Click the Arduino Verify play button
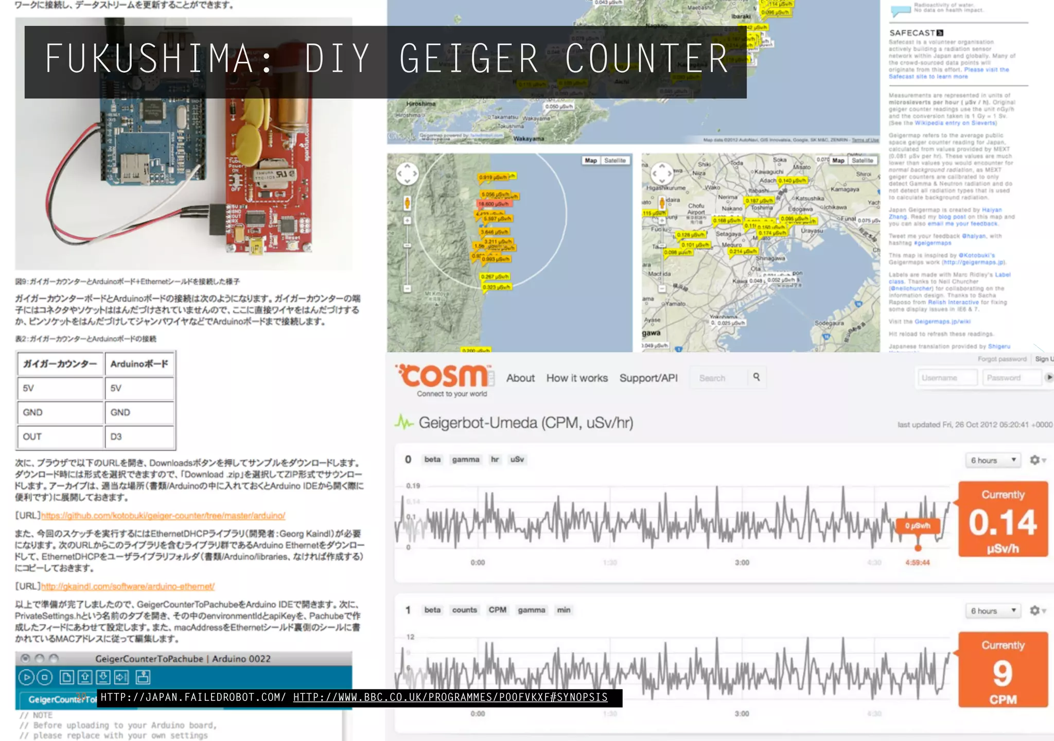 [26, 677]
